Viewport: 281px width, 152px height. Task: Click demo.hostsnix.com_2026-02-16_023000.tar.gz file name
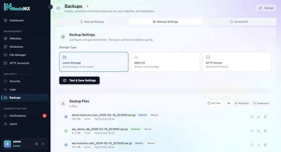(104, 115)
